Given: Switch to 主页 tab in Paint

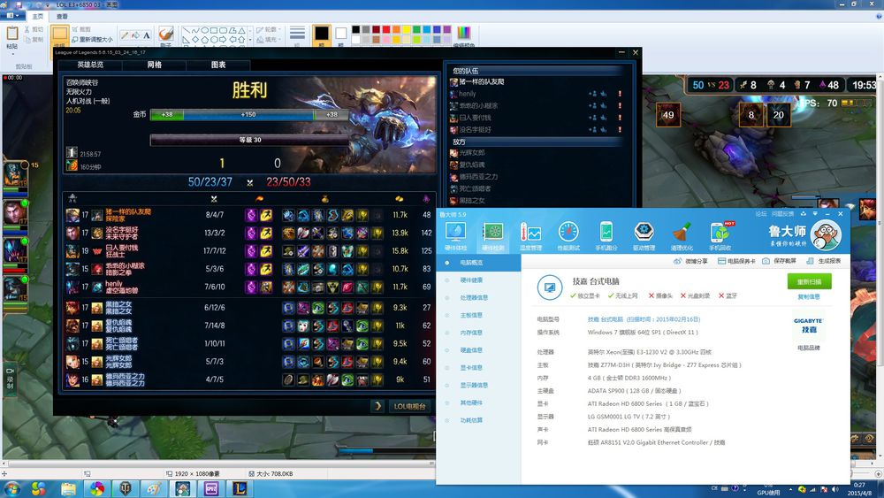Looking at the screenshot, I should [38, 16].
